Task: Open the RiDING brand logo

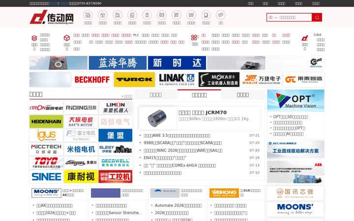Action: pyautogui.click(x=81, y=108)
